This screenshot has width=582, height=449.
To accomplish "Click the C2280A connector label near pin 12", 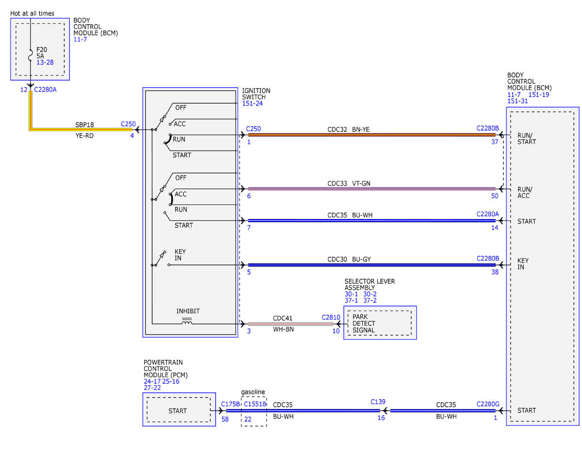I will [46, 90].
